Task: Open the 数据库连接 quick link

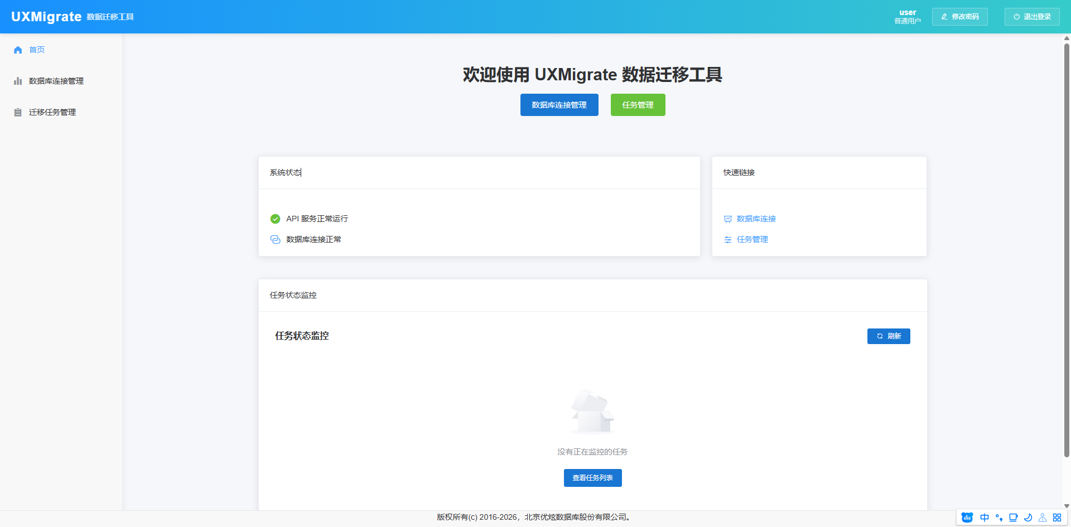Action: pyautogui.click(x=756, y=219)
